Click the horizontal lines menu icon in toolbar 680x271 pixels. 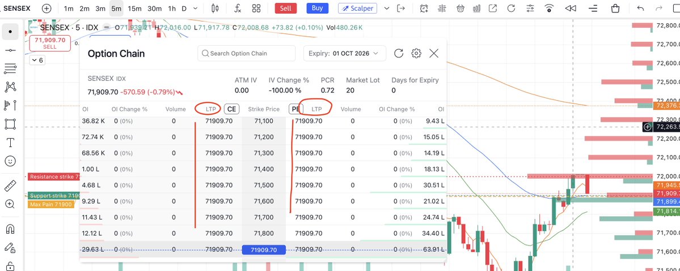pos(593,8)
